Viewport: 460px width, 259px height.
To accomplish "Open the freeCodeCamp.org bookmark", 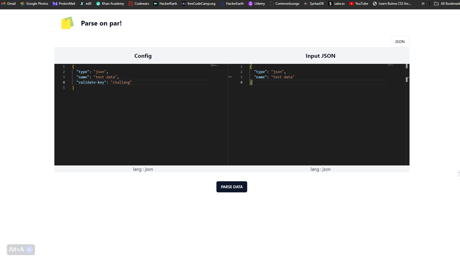I will tap(198, 4).
